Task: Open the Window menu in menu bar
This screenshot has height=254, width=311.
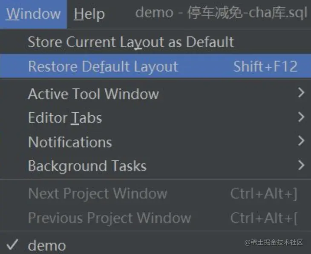Action: click(x=33, y=14)
